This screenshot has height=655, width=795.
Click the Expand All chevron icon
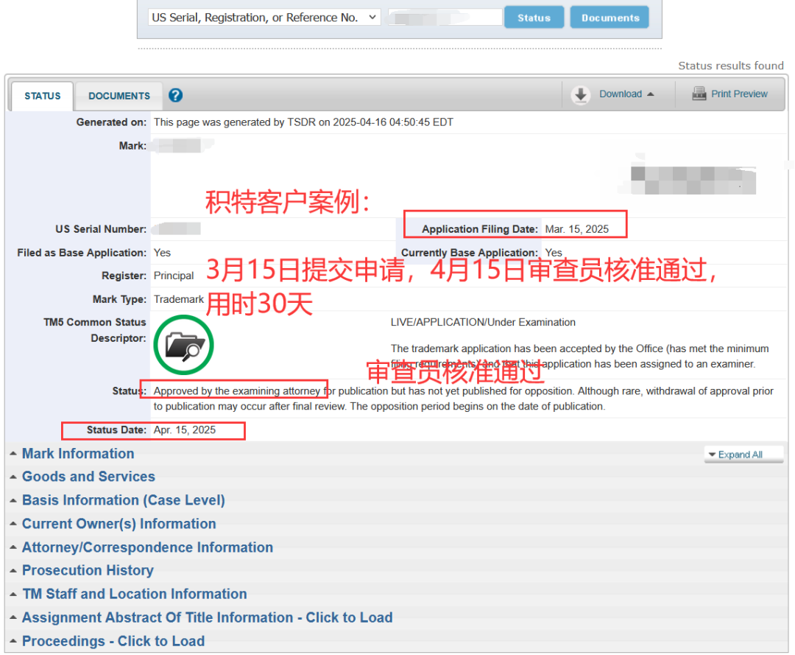click(711, 454)
